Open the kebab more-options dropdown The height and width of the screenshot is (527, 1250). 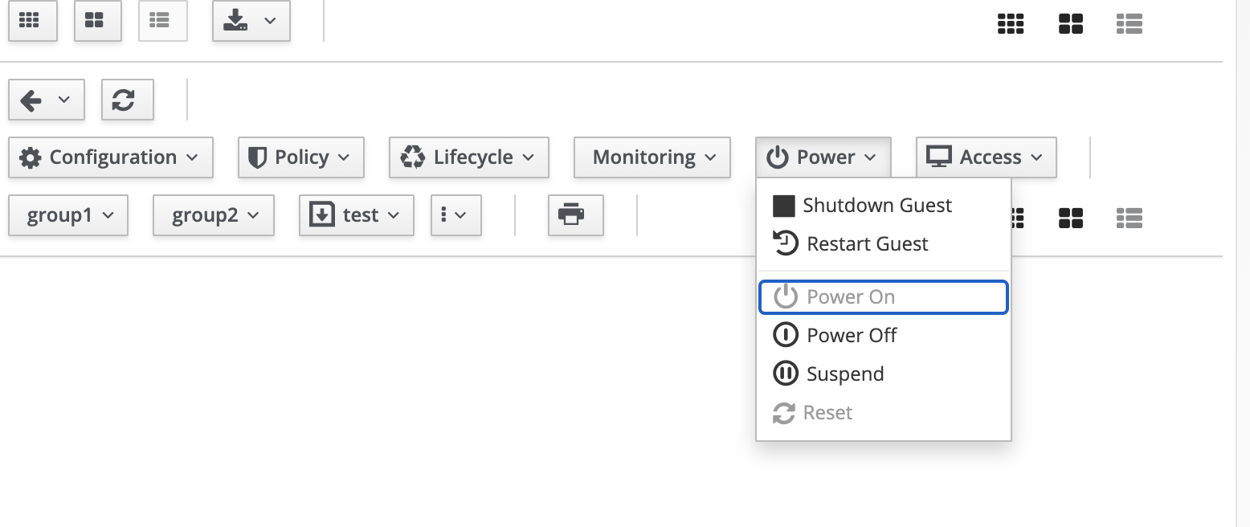pos(456,215)
